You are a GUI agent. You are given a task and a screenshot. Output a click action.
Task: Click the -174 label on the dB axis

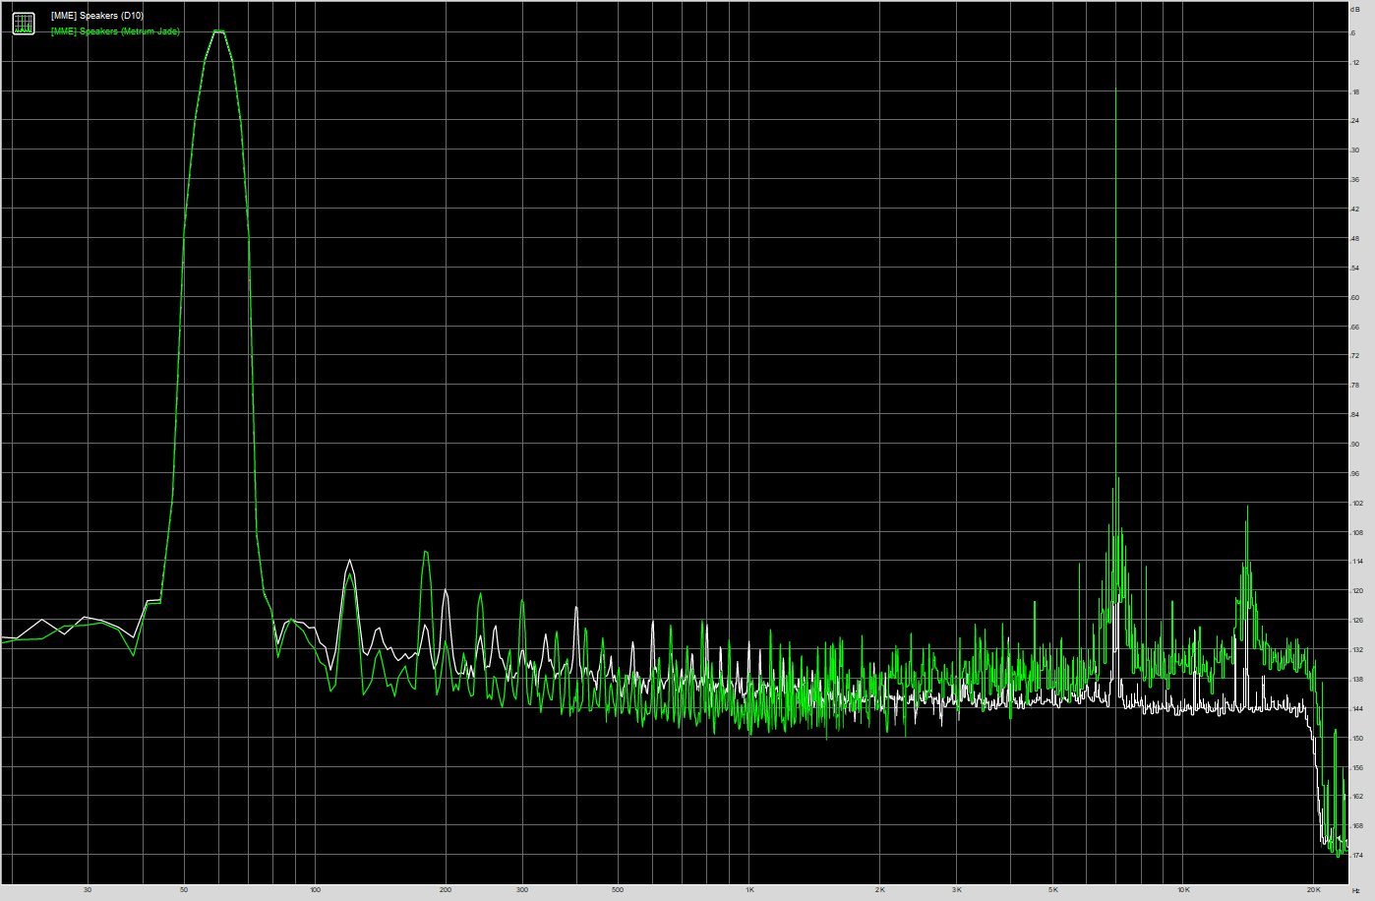pyautogui.click(x=1356, y=856)
